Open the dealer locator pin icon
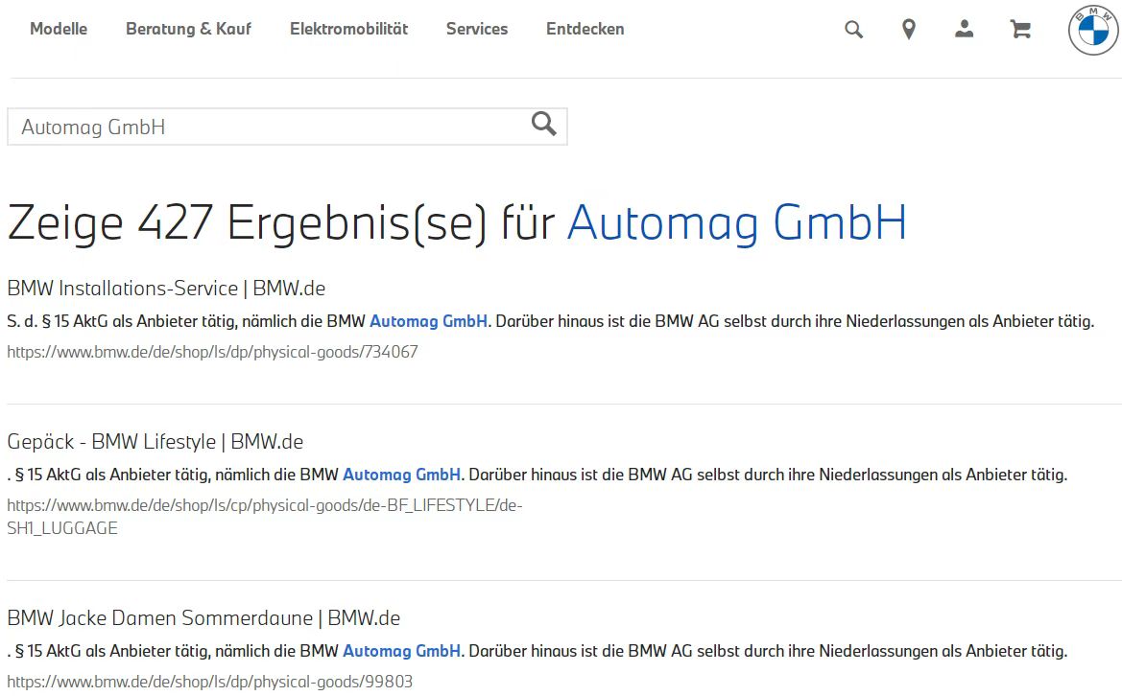Image resolution: width=1122 pixels, height=696 pixels. [909, 30]
